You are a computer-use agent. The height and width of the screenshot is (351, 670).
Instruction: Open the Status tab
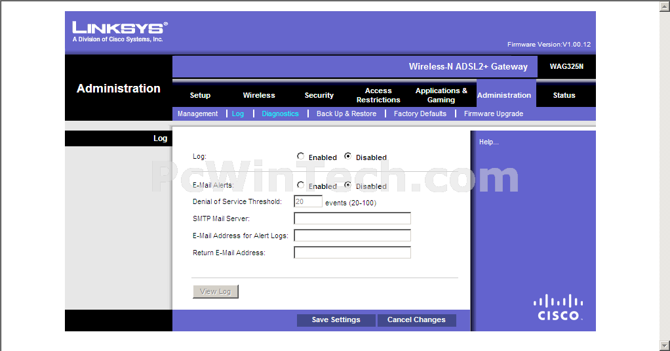click(564, 95)
